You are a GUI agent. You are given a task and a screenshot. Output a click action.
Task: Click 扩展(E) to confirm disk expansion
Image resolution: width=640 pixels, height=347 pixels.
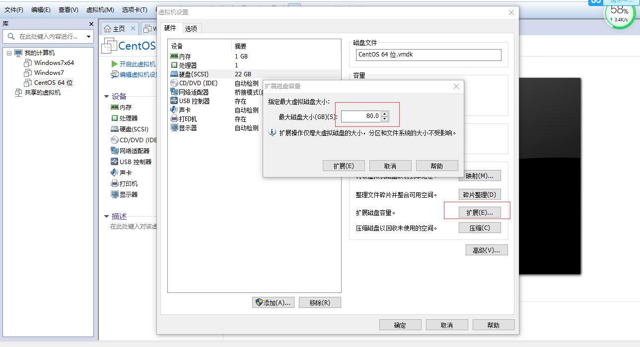344,166
